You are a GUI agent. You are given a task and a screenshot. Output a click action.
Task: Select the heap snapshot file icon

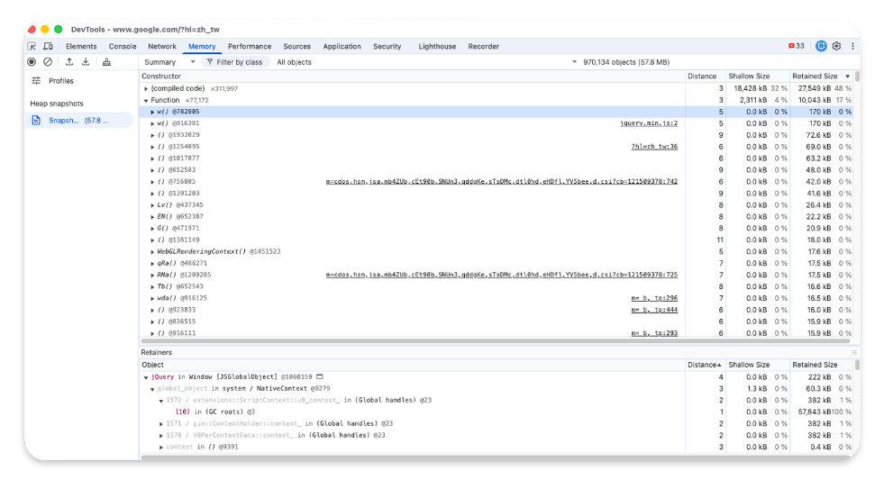point(36,120)
